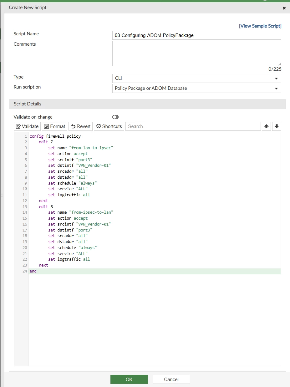Open the Type dropdown showing CLI
This screenshot has height=387, width=290.
pyautogui.click(x=196, y=78)
